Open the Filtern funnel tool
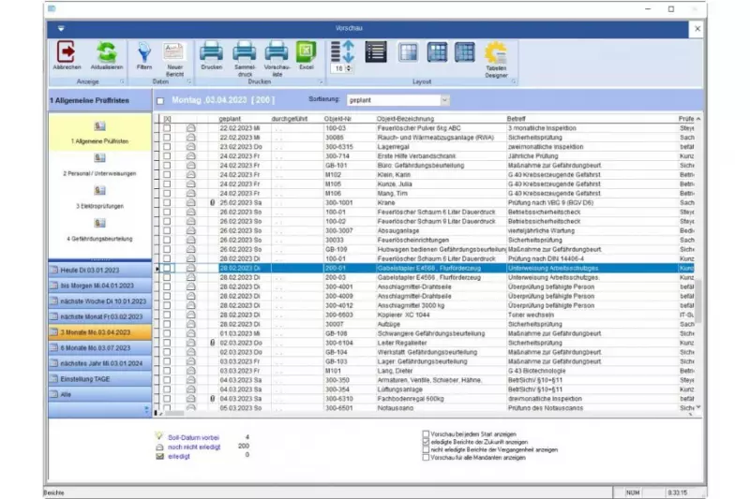The image size is (750, 499). pos(144,52)
